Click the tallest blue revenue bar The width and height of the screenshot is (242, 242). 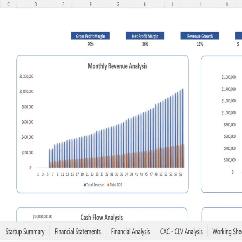tap(182, 128)
